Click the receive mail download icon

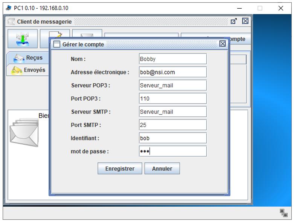23,39
